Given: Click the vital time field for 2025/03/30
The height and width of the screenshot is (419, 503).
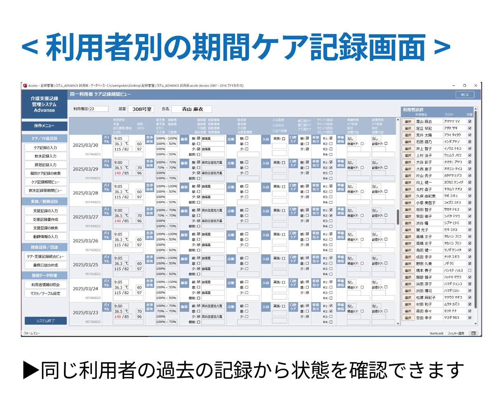Looking at the screenshot, I should [121, 138].
